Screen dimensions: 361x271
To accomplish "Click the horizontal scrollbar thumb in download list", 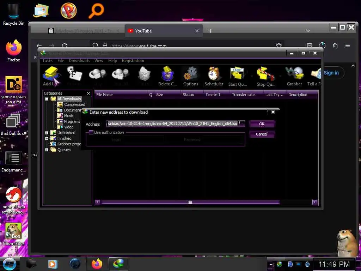I will pos(190,202).
